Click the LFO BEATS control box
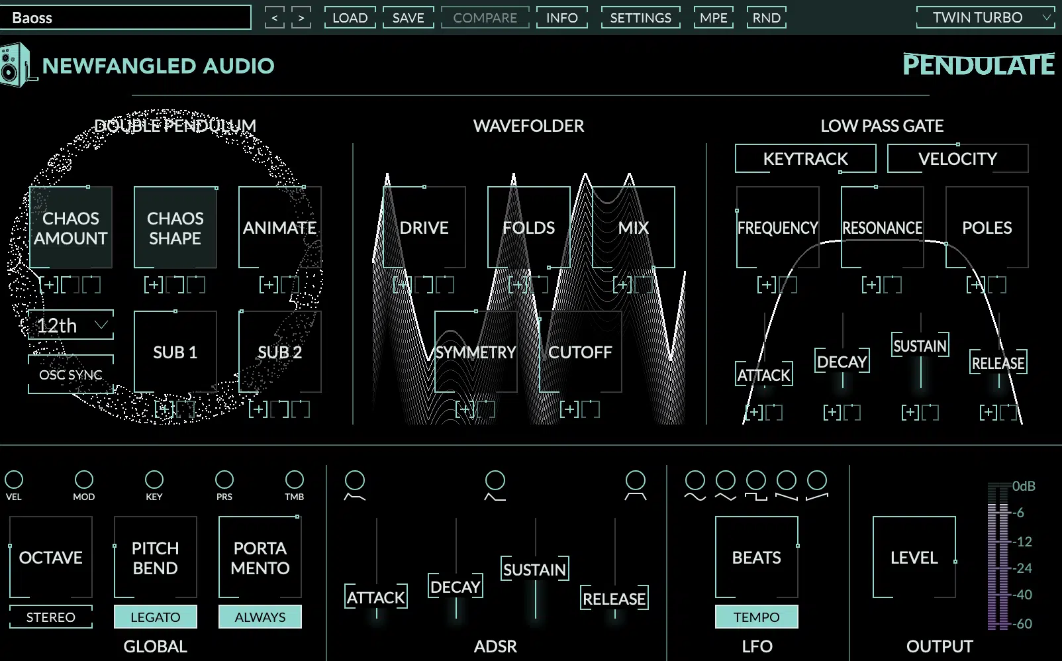 (757, 557)
